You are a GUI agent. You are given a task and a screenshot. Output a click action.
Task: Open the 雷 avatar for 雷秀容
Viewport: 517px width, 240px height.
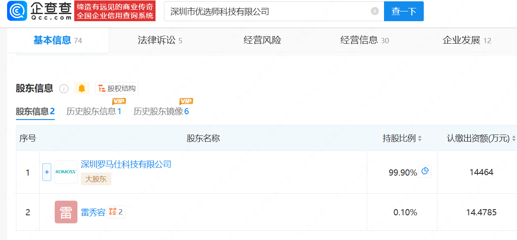(66, 212)
